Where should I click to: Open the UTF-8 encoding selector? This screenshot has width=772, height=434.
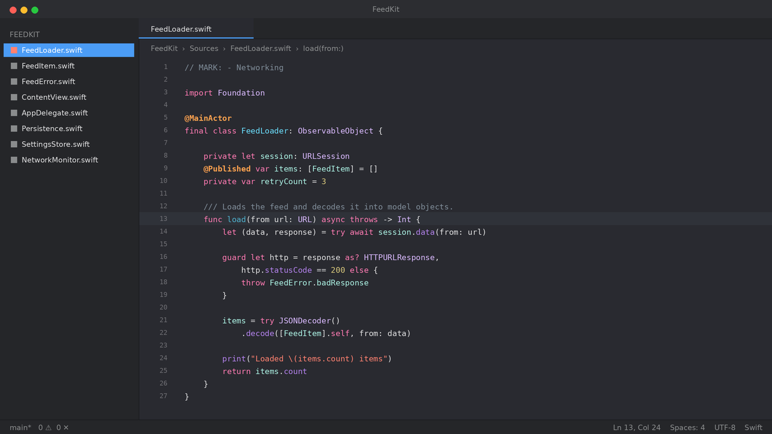[x=725, y=427]
